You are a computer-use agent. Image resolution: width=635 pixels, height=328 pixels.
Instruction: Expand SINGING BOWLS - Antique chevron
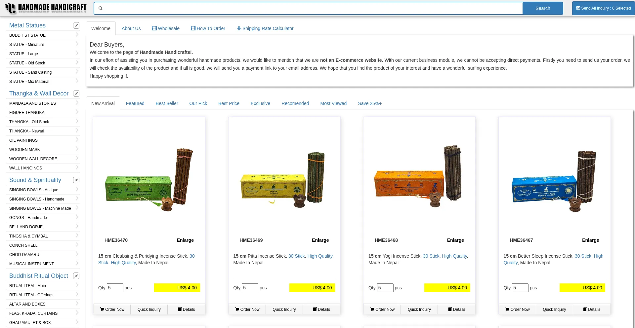coord(77,190)
